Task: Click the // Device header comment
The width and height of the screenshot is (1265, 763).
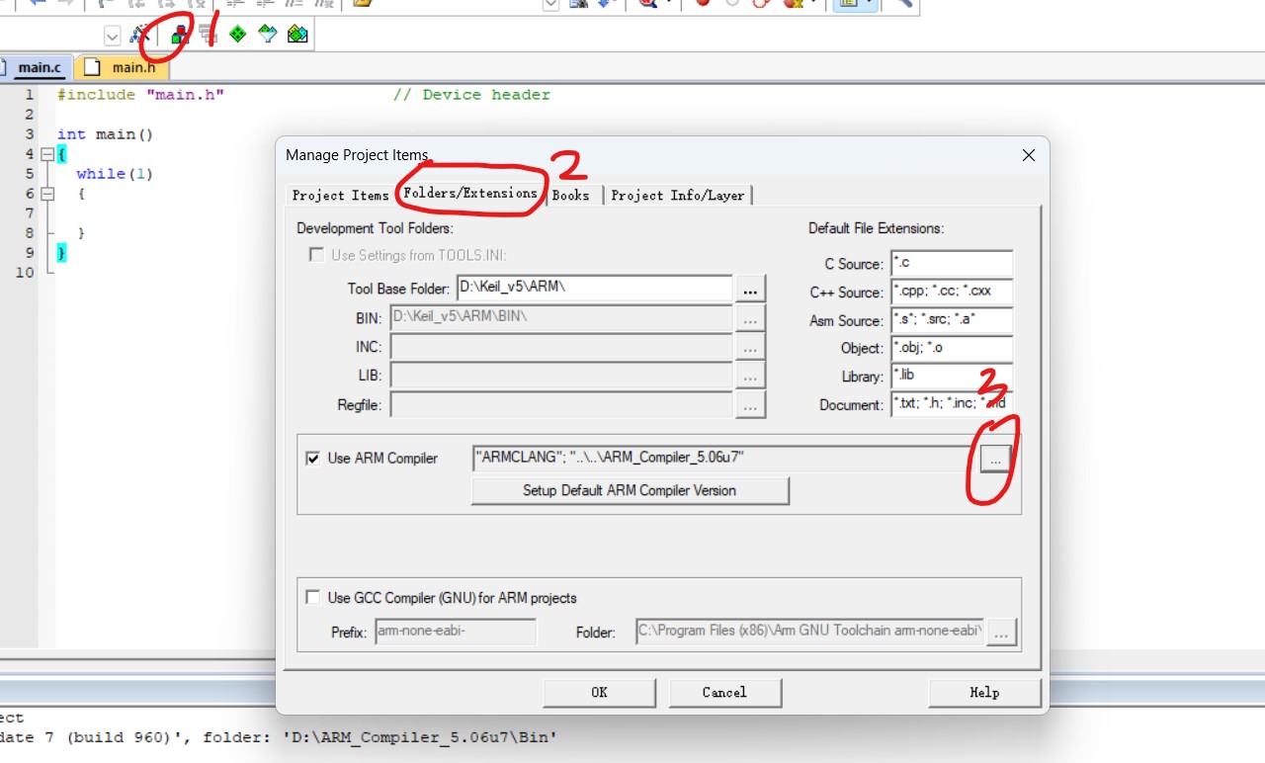Action: [471, 95]
